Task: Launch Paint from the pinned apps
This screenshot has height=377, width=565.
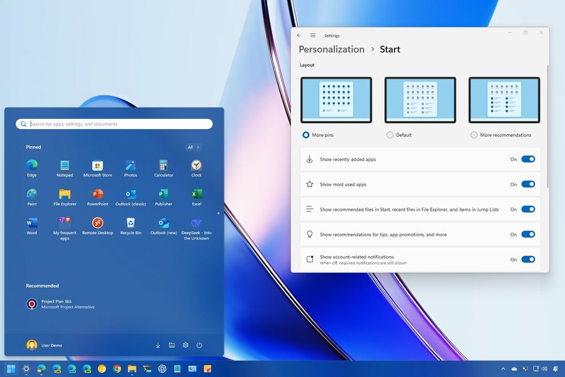Action: tap(31, 193)
